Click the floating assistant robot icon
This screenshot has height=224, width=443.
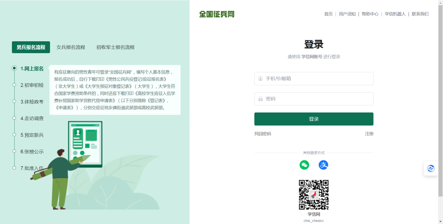(431, 168)
